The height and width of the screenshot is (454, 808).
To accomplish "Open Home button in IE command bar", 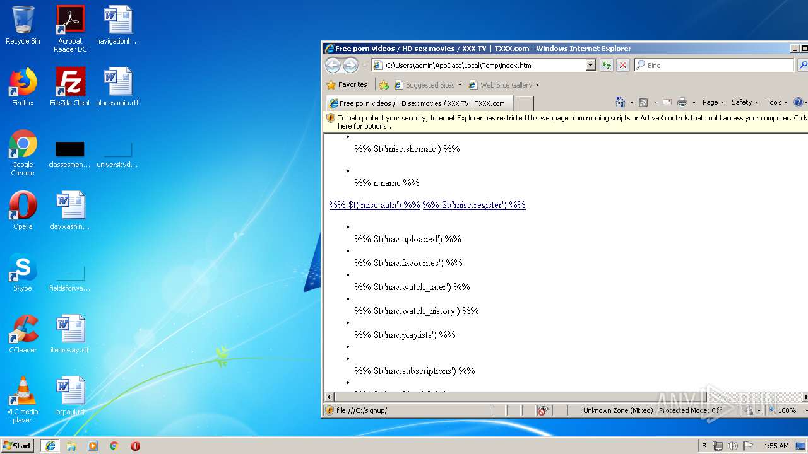I will 620,102.
